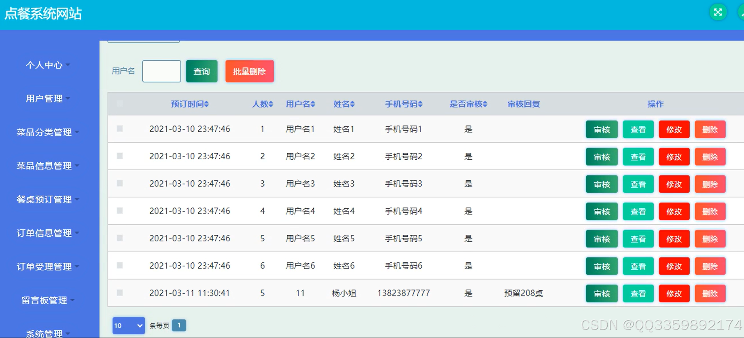Expand 菜品信息管理 sidebar menu

48,166
